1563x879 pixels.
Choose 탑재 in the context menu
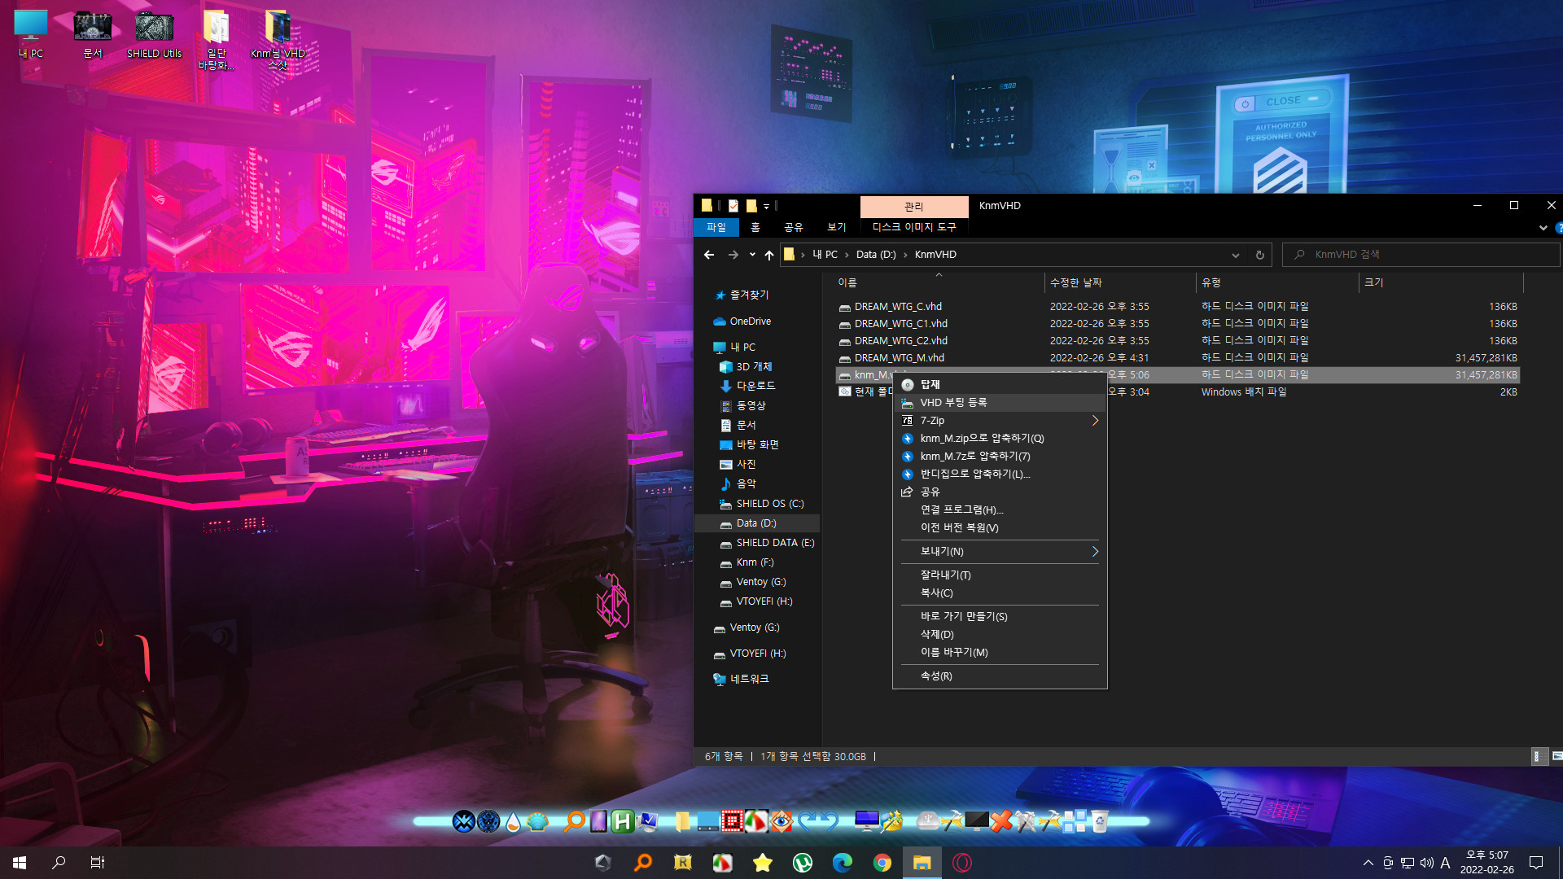(x=1000, y=384)
